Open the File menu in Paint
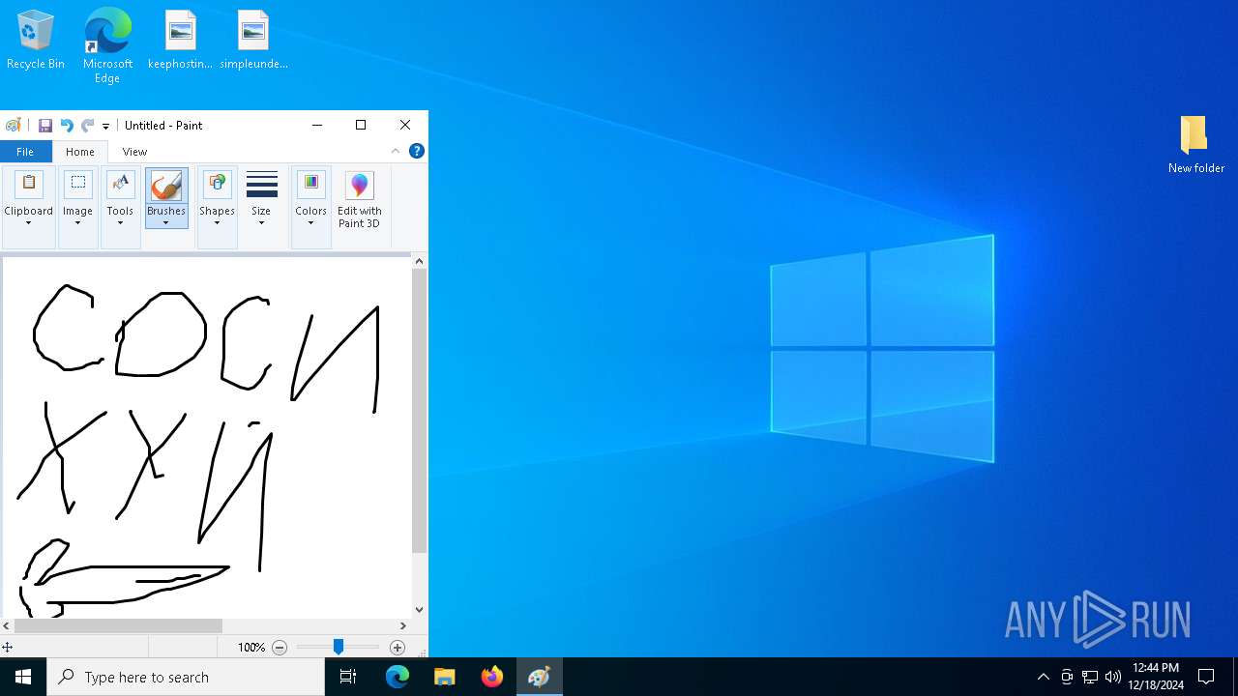Screen dimensions: 1238x696 (25, 152)
